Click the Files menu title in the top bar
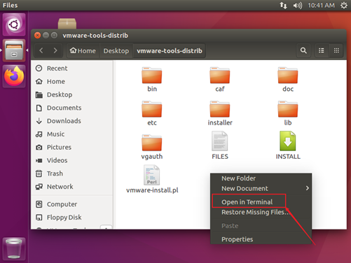Viewport: 351px width, 263px height. 11,5
